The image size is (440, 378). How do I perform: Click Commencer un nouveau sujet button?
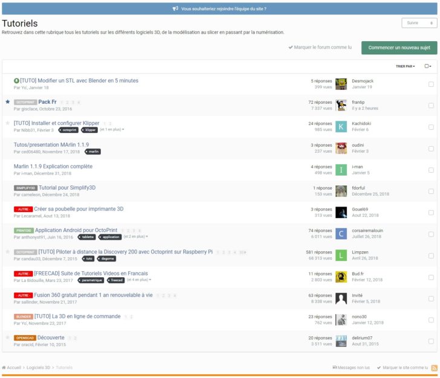coord(399,48)
